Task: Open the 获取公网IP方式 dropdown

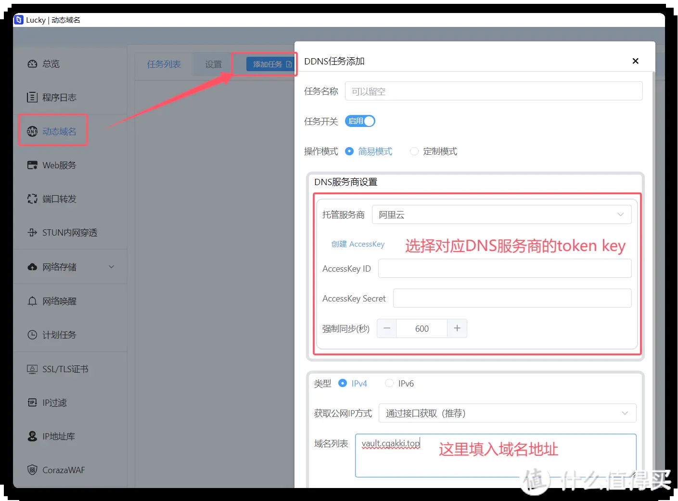Action: click(x=507, y=413)
